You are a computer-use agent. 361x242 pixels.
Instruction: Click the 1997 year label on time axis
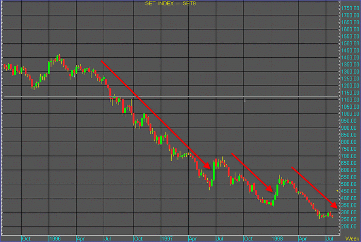pyautogui.click(x=167, y=238)
